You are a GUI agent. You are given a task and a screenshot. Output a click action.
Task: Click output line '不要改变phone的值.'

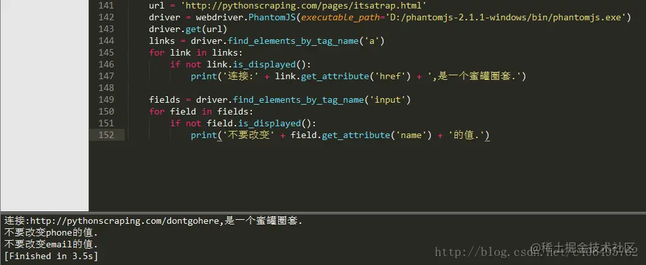coord(51,233)
